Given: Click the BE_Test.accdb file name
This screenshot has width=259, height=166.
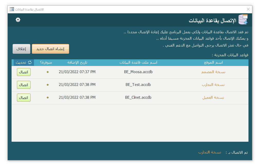Looking at the screenshot, I should tap(138, 85).
